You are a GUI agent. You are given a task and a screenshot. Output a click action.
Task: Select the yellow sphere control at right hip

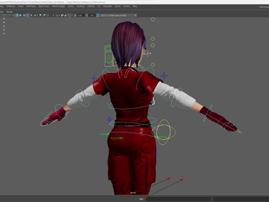point(164,132)
